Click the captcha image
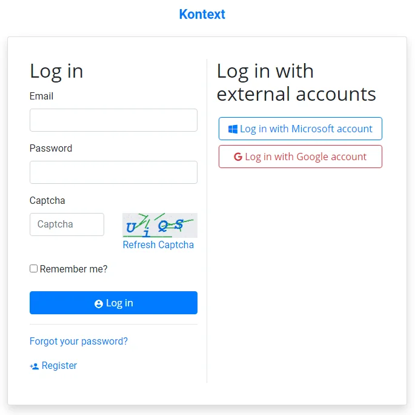 click(159, 225)
